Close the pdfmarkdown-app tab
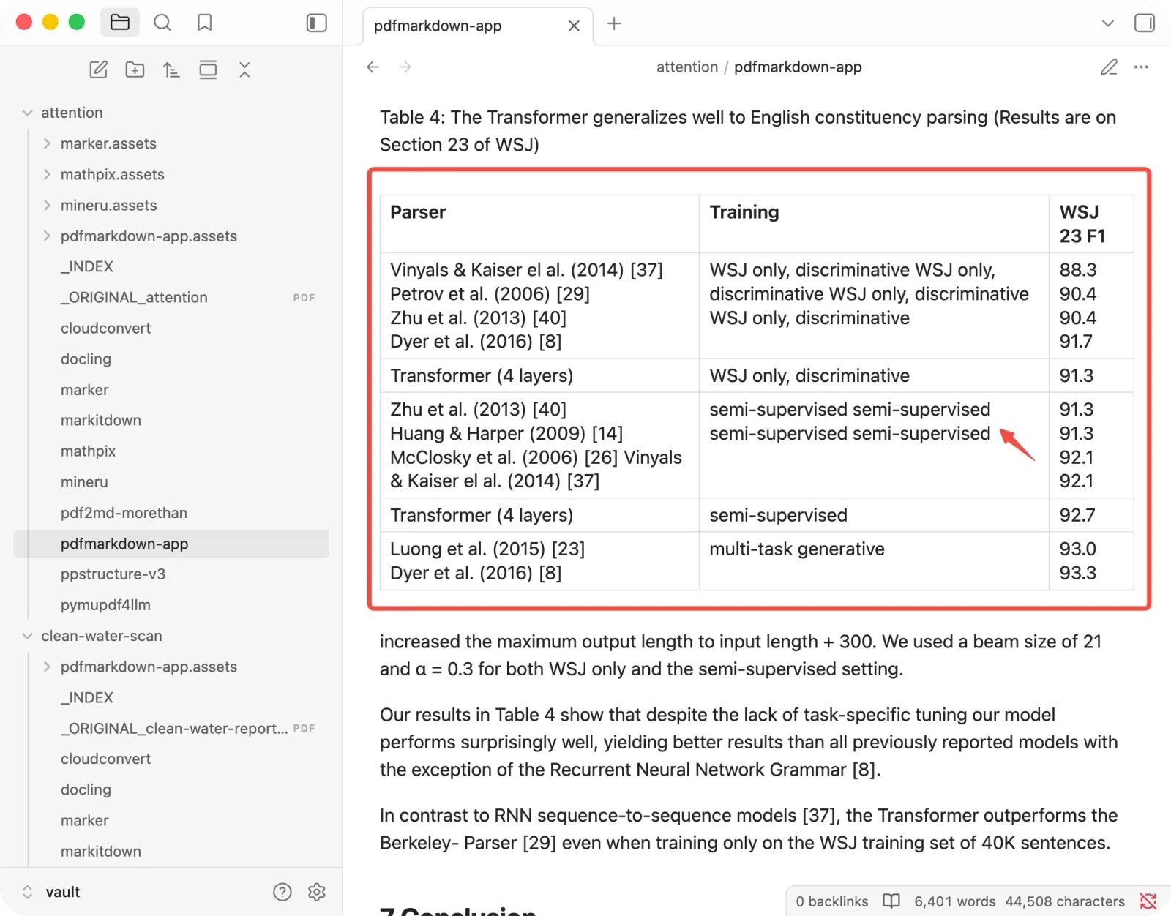Screen dimensions: 1171x916 tap(574, 26)
